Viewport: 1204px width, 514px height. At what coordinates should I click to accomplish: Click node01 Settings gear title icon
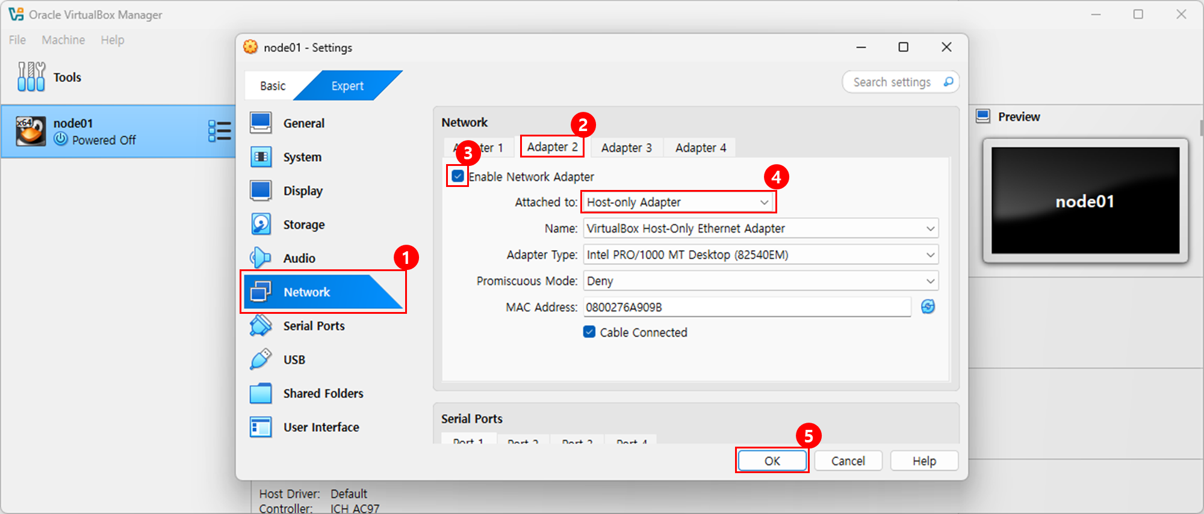click(x=250, y=47)
